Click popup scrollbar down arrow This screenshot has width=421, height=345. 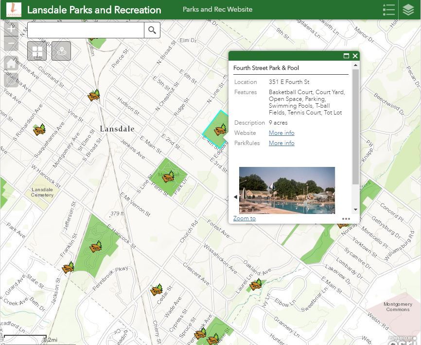(356, 210)
